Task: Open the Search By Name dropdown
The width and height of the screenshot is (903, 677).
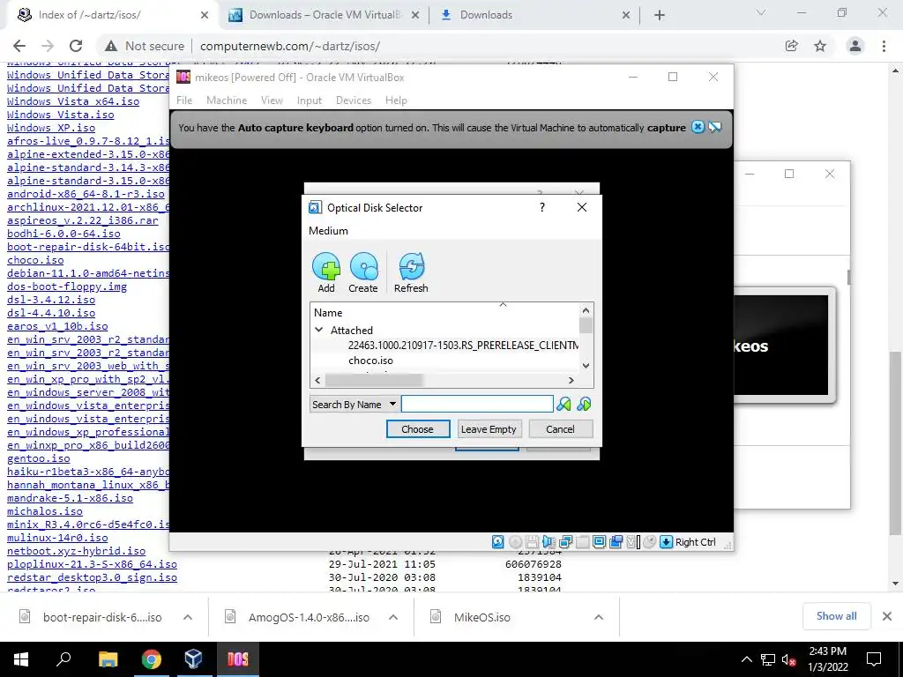Action: point(354,404)
